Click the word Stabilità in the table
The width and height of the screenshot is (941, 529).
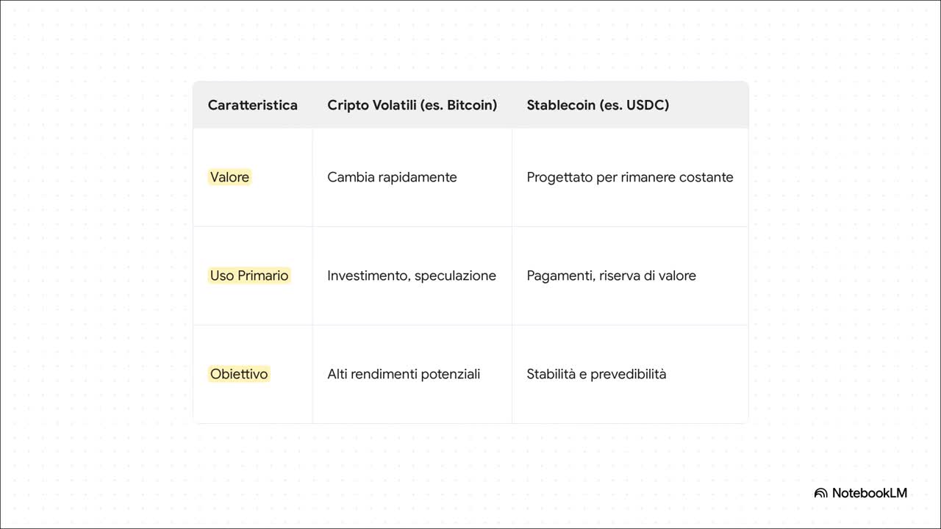(x=551, y=374)
